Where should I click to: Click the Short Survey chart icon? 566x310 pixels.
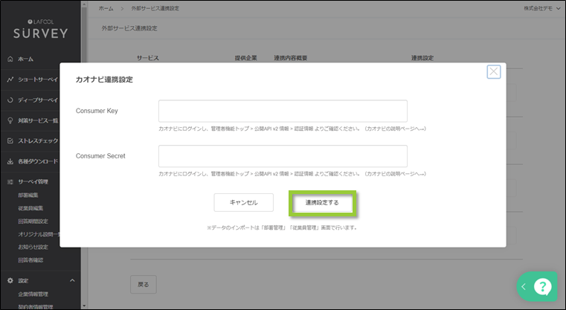10,80
